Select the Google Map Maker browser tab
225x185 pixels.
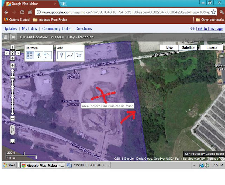[31, 4]
